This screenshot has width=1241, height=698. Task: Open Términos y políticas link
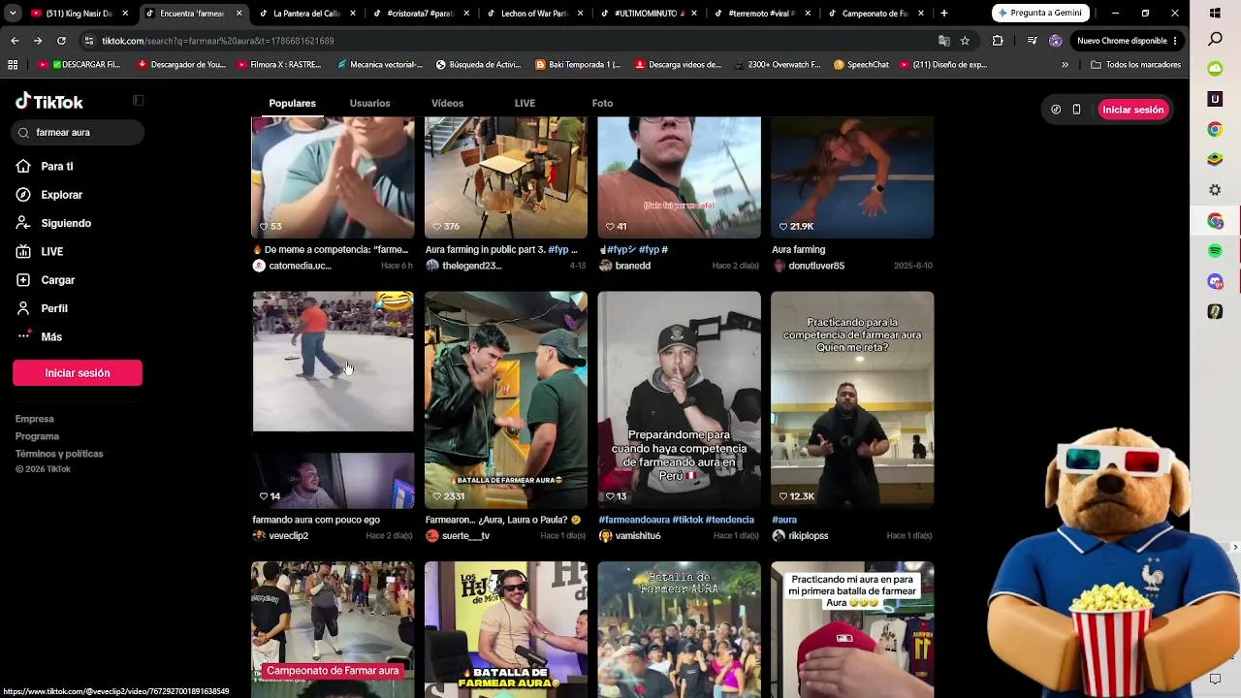[x=59, y=454]
